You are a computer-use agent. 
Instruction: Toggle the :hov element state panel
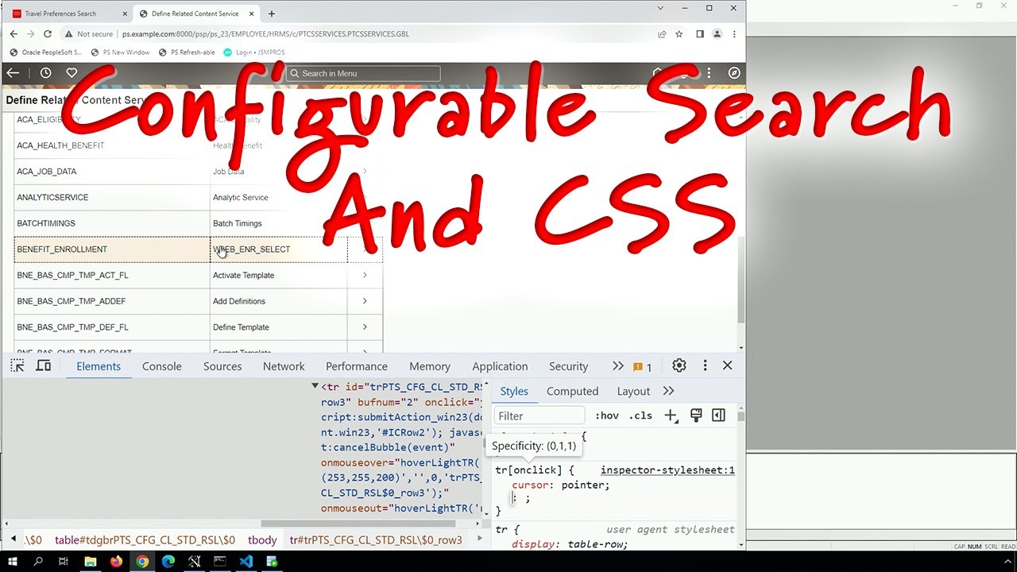[607, 415]
